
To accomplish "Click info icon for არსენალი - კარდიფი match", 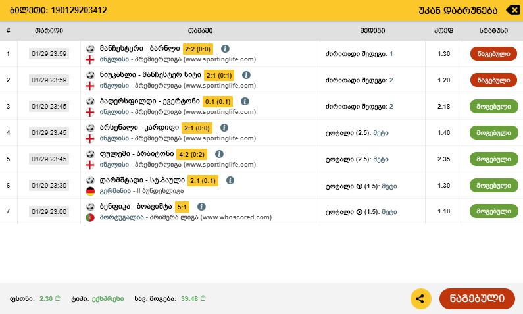I will (224, 128).
